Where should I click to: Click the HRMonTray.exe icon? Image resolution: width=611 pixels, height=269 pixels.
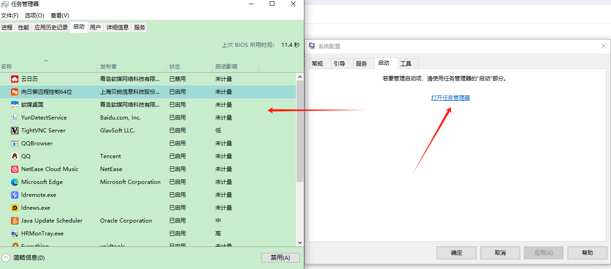coord(15,234)
